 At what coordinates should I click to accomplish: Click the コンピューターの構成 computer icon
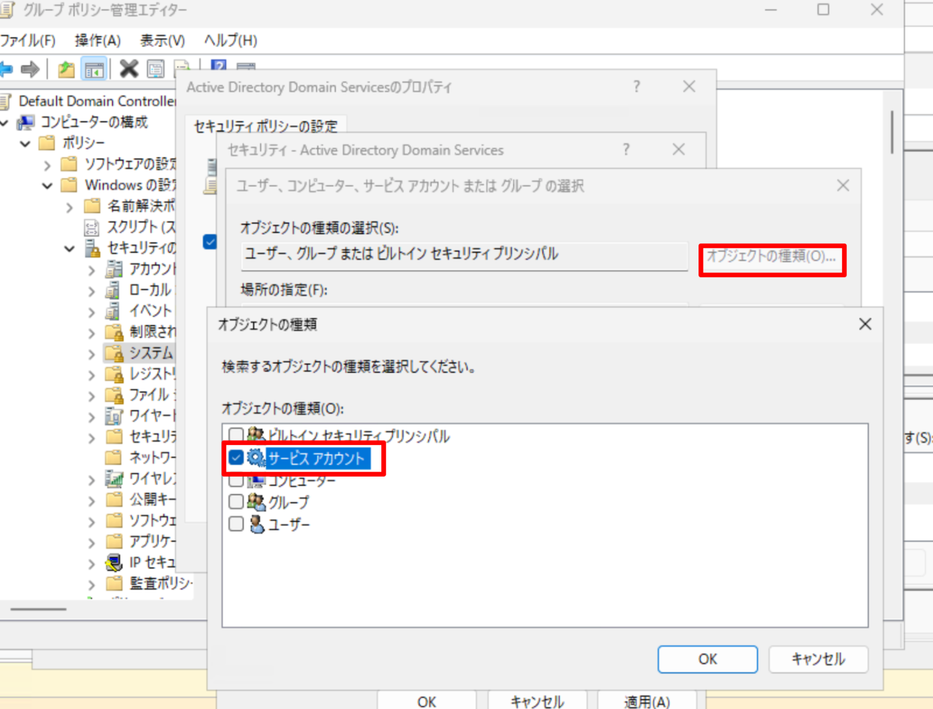tap(26, 122)
